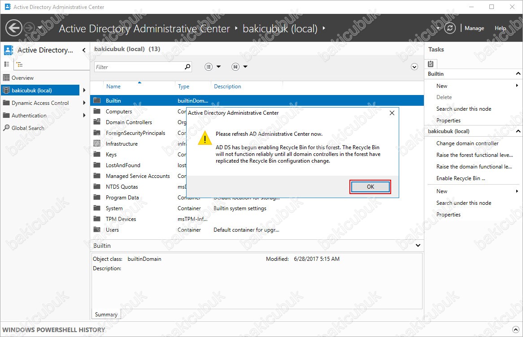Expand breadcrumb arrow after bakicubuk (local)
523x337 pixels.
pos(323,28)
